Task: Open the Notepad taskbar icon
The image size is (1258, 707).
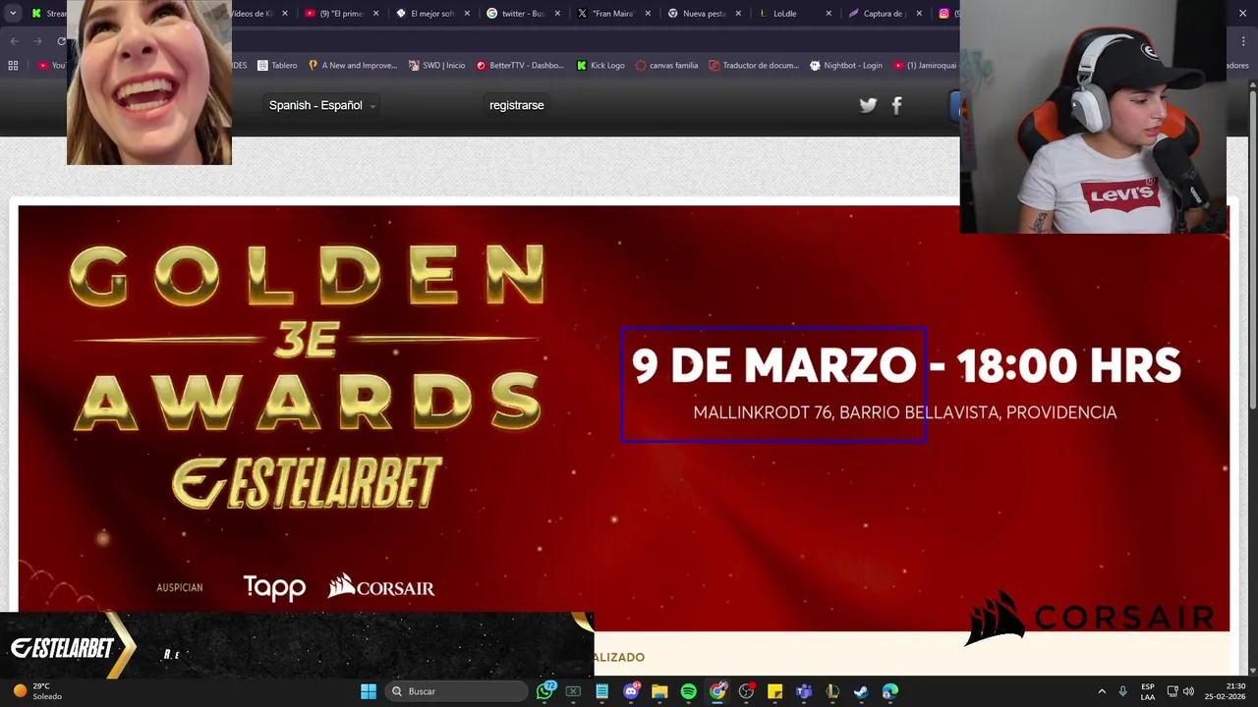Action: [601, 691]
